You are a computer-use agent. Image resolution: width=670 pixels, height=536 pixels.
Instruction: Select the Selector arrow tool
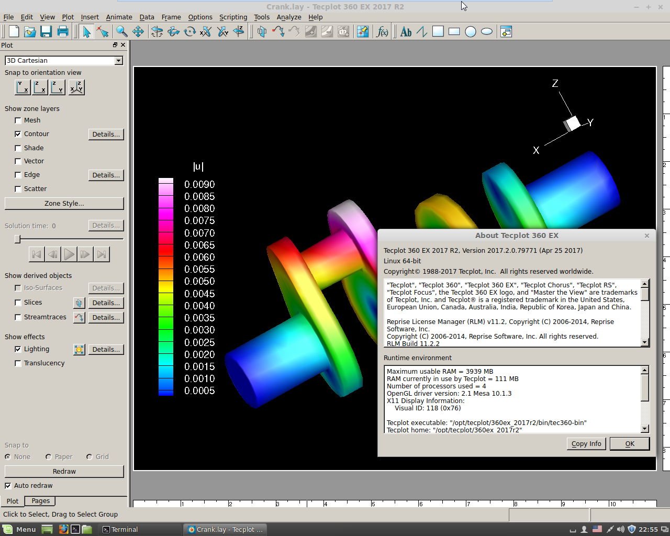pos(86,31)
